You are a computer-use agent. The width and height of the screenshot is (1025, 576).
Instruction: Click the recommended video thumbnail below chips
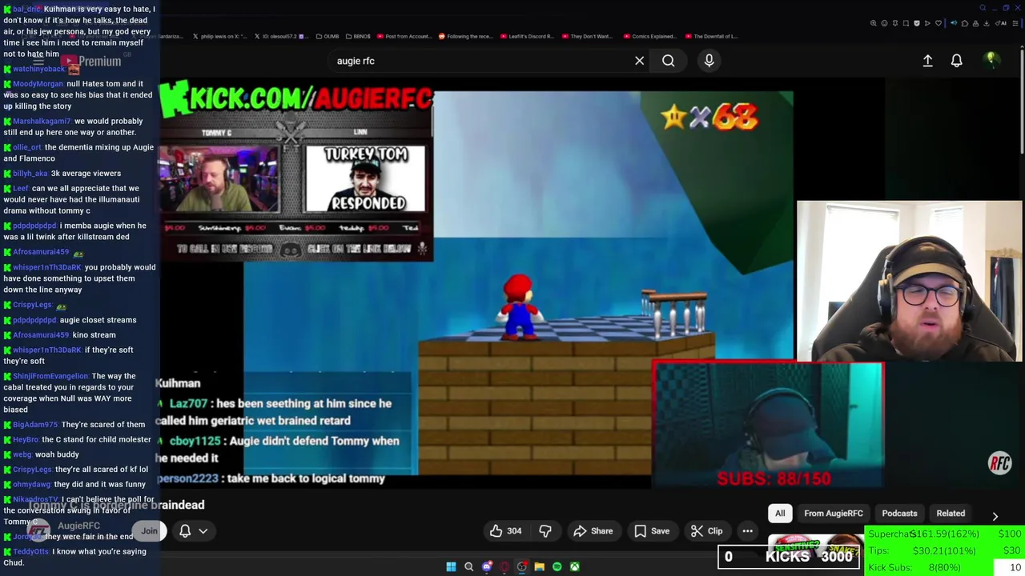click(815, 544)
